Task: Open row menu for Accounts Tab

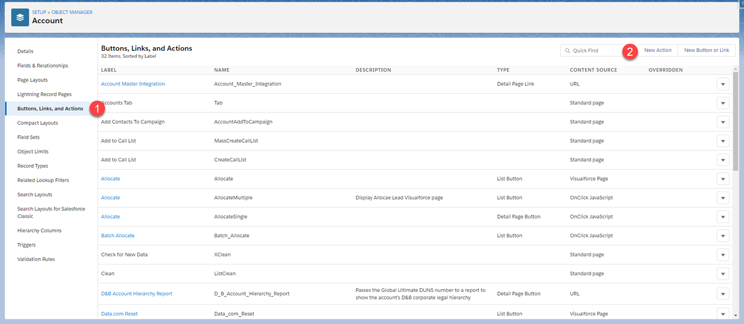Action: (x=723, y=103)
